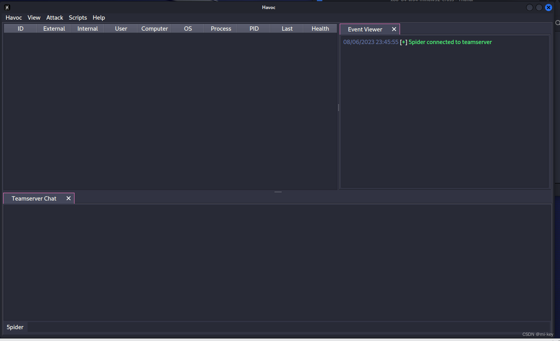Minimize the Havoc window
This screenshot has width=560, height=341.
click(530, 7)
